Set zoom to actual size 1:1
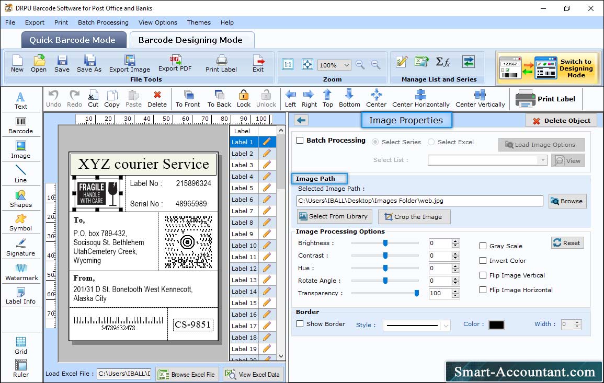 (x=288, y=64)
